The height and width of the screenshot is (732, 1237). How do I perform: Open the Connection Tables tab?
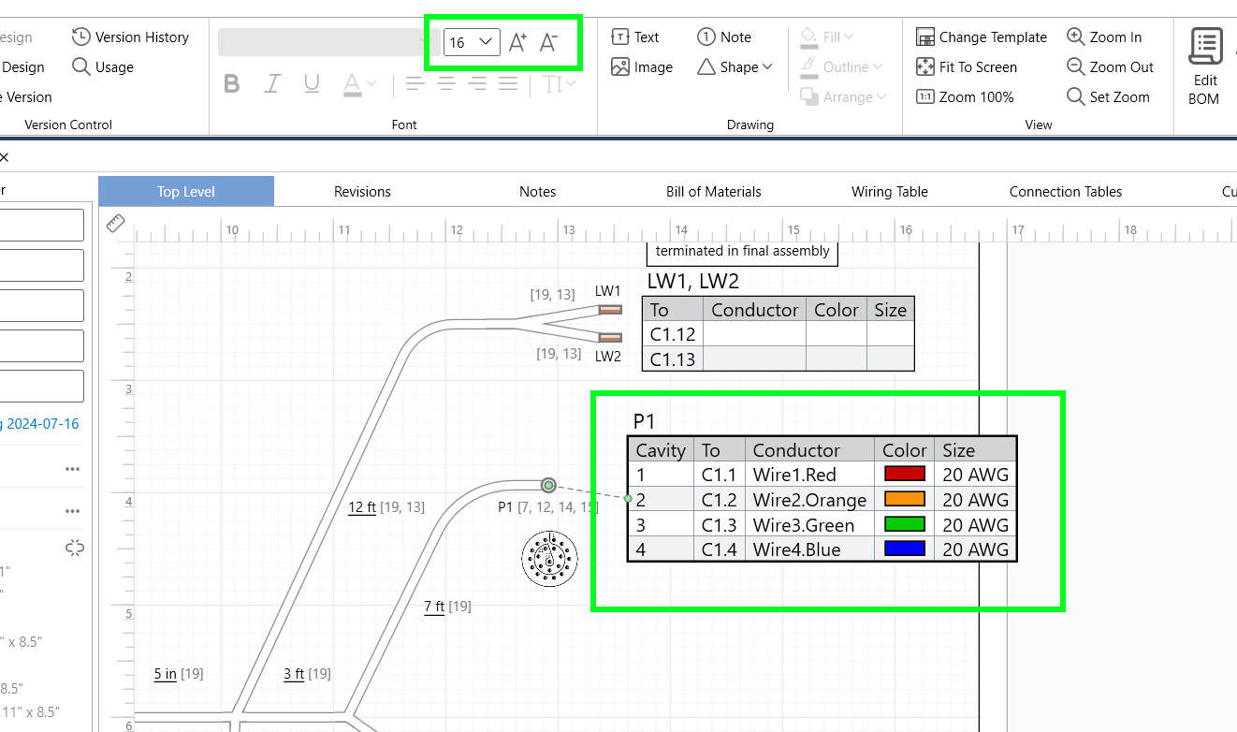(x=1066, y=192)
